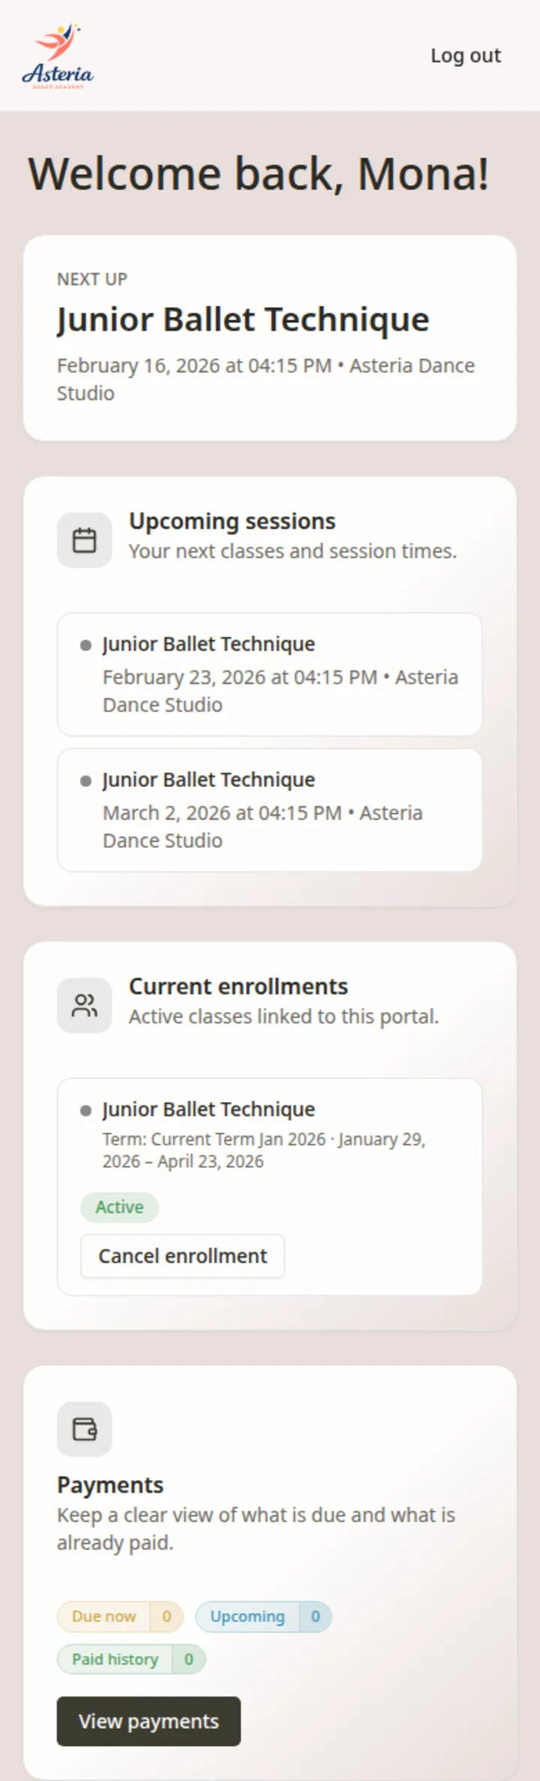
Task: Select the March 2 session card
Action: click(x=269, y=809)
